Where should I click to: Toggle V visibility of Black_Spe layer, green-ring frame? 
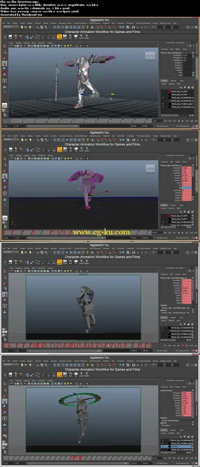(x=162, y=444)
